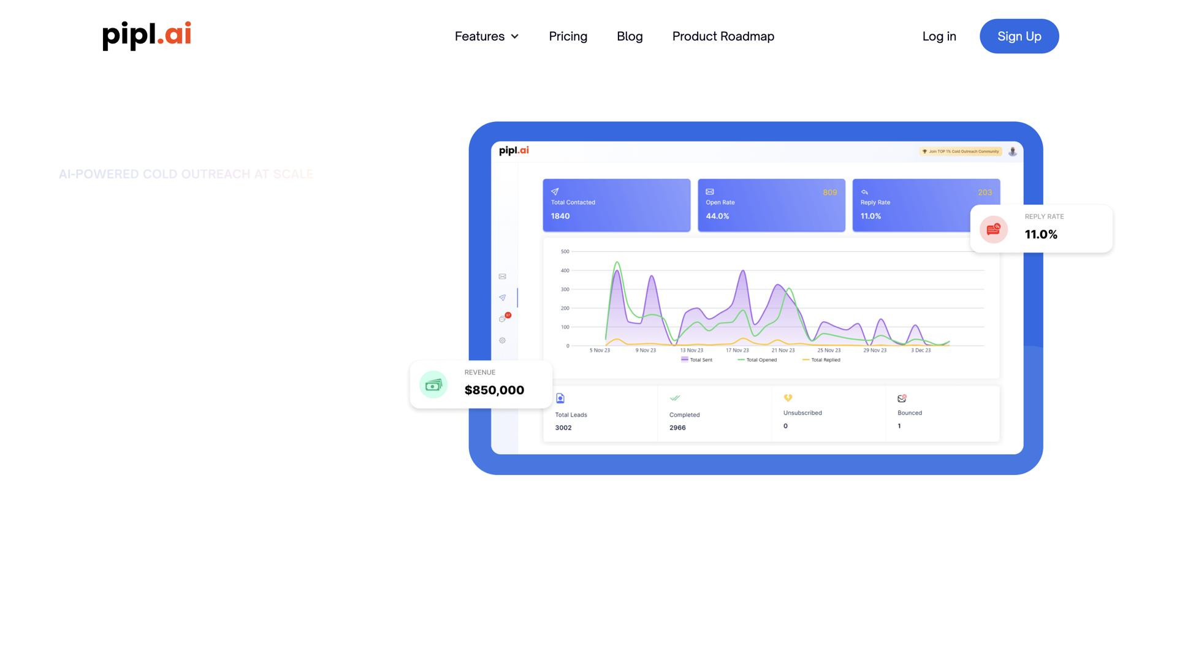Screen dimensions: 1177x662
Task: Open chat icon with red notification badge
Action: 503,319
